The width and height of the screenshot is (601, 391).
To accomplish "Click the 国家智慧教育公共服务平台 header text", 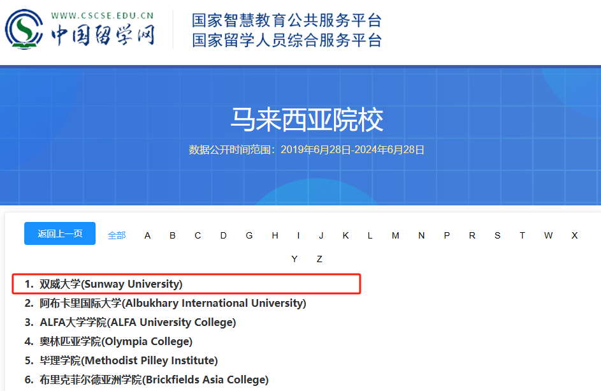I will pyautogui.click(x=285, y=20).
